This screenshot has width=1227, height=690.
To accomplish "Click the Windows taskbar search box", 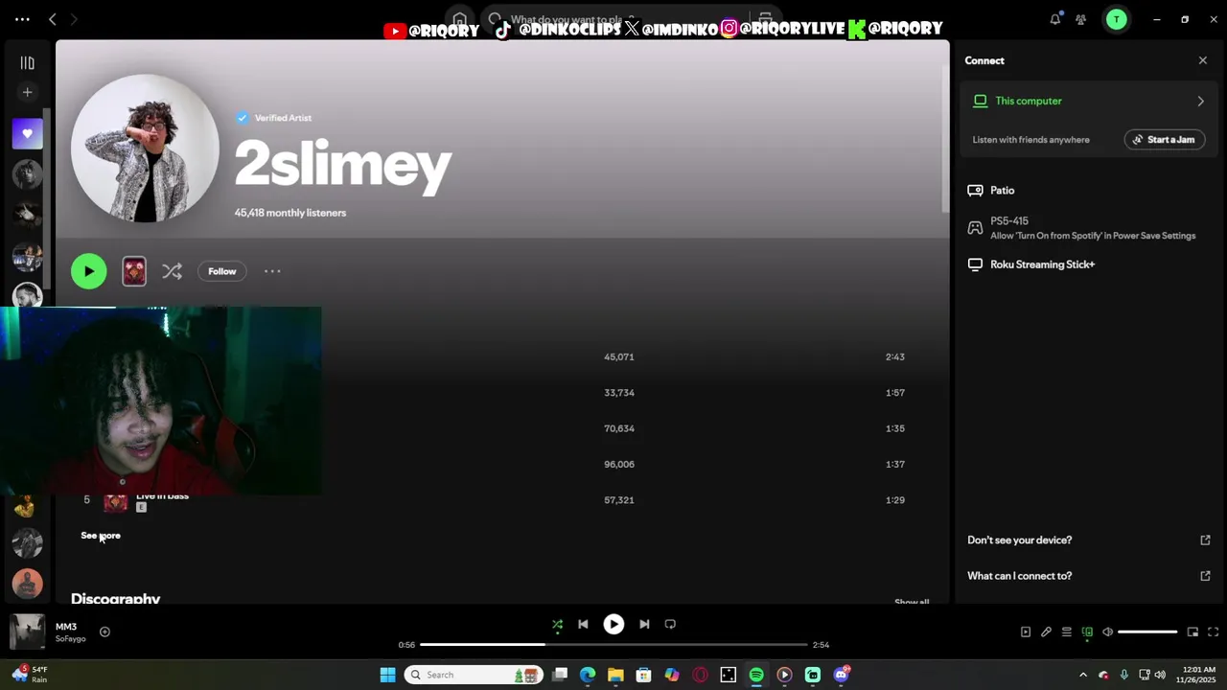I will click(474, 675).
